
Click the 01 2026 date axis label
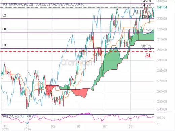27,128
